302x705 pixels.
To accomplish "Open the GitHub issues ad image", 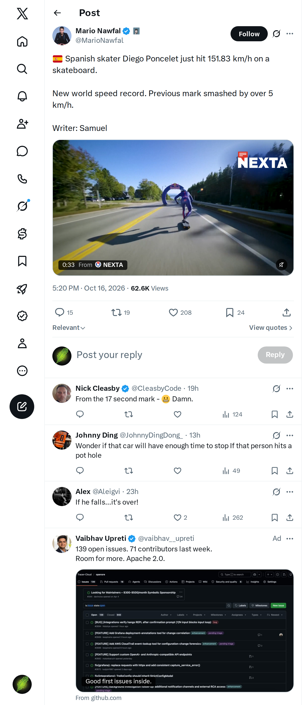I will pyautogui.click(x=185, y=630).
